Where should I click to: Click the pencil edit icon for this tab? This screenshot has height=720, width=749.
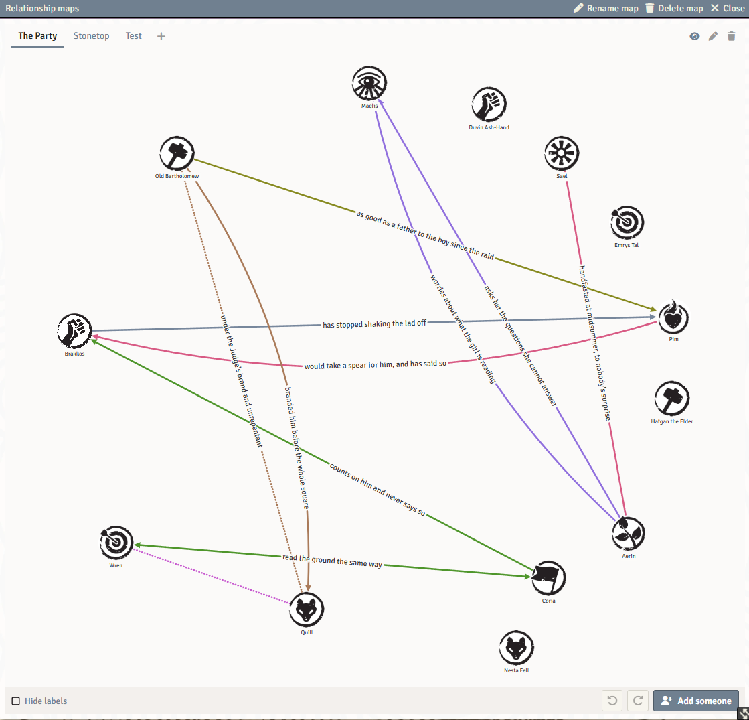pos(713,36)
